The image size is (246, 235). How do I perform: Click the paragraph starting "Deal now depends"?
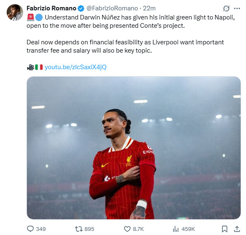coord(125,46)
